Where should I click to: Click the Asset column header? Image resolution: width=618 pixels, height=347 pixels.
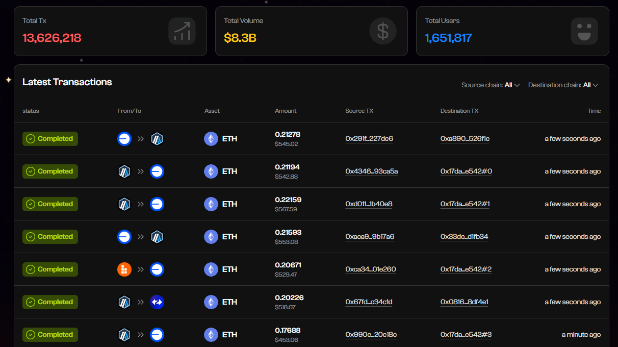212,111
